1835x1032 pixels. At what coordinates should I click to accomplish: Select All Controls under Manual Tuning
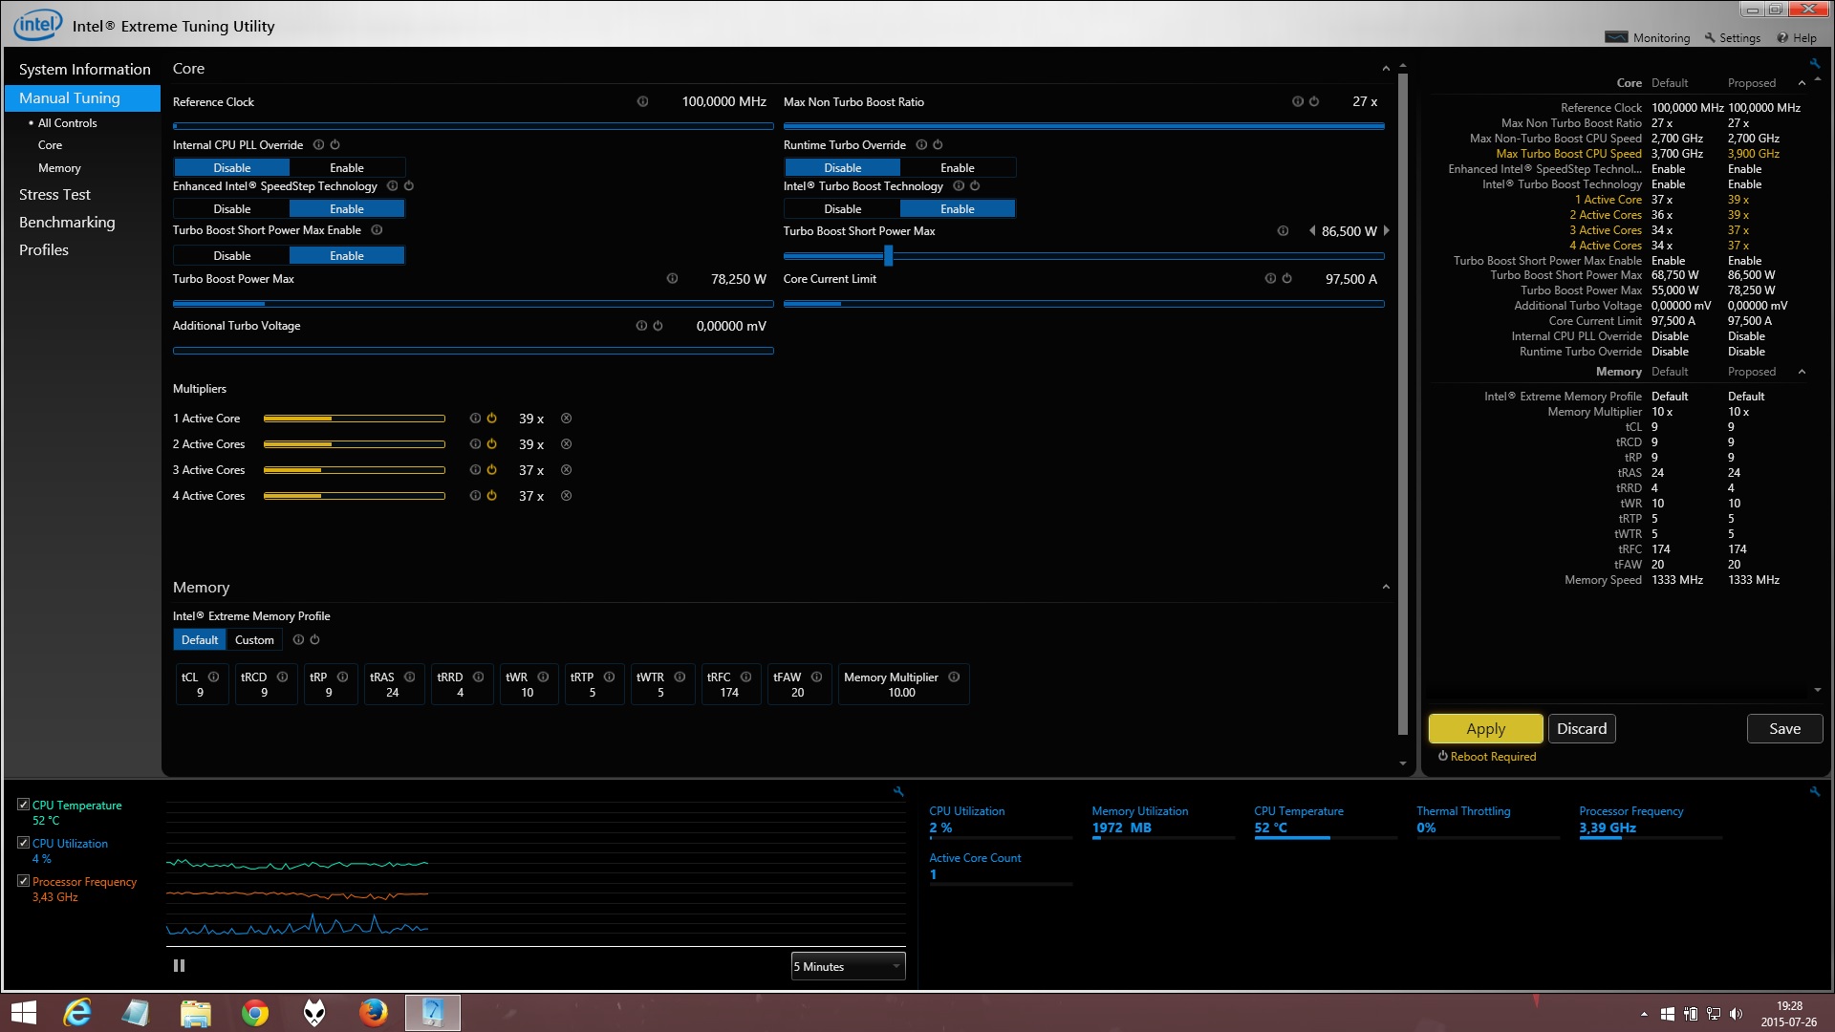point(67,123)
